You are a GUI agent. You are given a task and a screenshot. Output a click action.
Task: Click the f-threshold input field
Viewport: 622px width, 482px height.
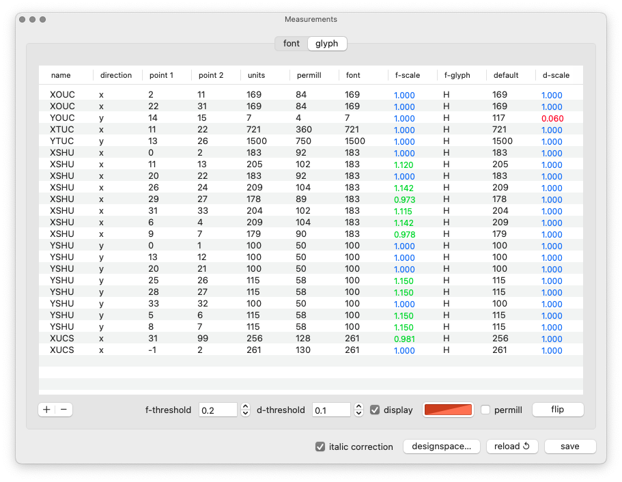tap(217, 410)
